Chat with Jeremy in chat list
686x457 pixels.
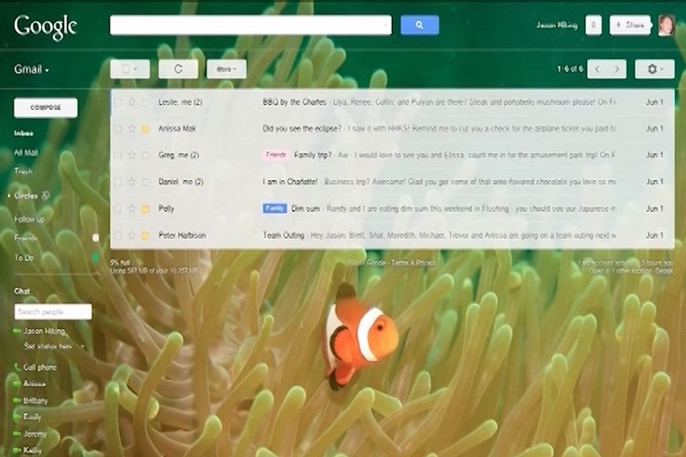pyautogui.click(x=34, y=434)
